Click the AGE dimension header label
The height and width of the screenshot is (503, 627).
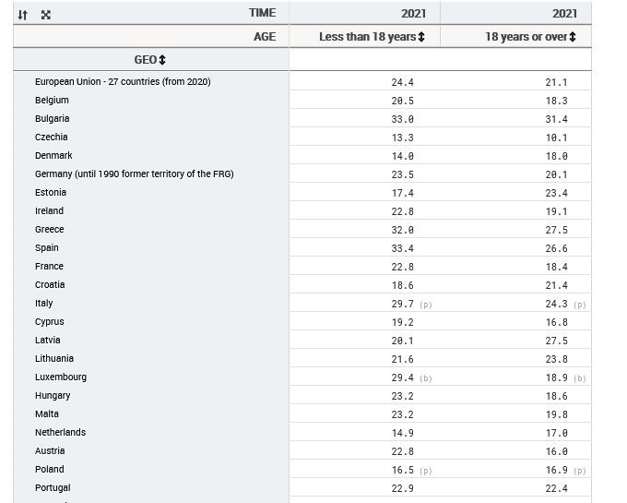[265, 37]
